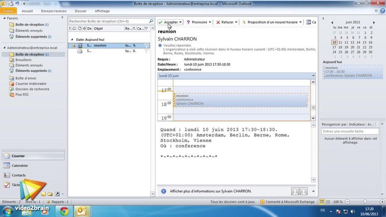Screen dimensions: 386x217
Task: Select the reunion meeting request message
Action: (x=109, y=46)
